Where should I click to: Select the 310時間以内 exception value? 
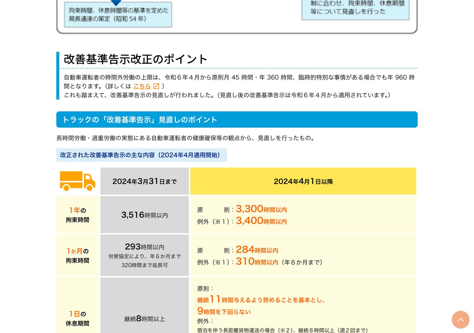257,262
